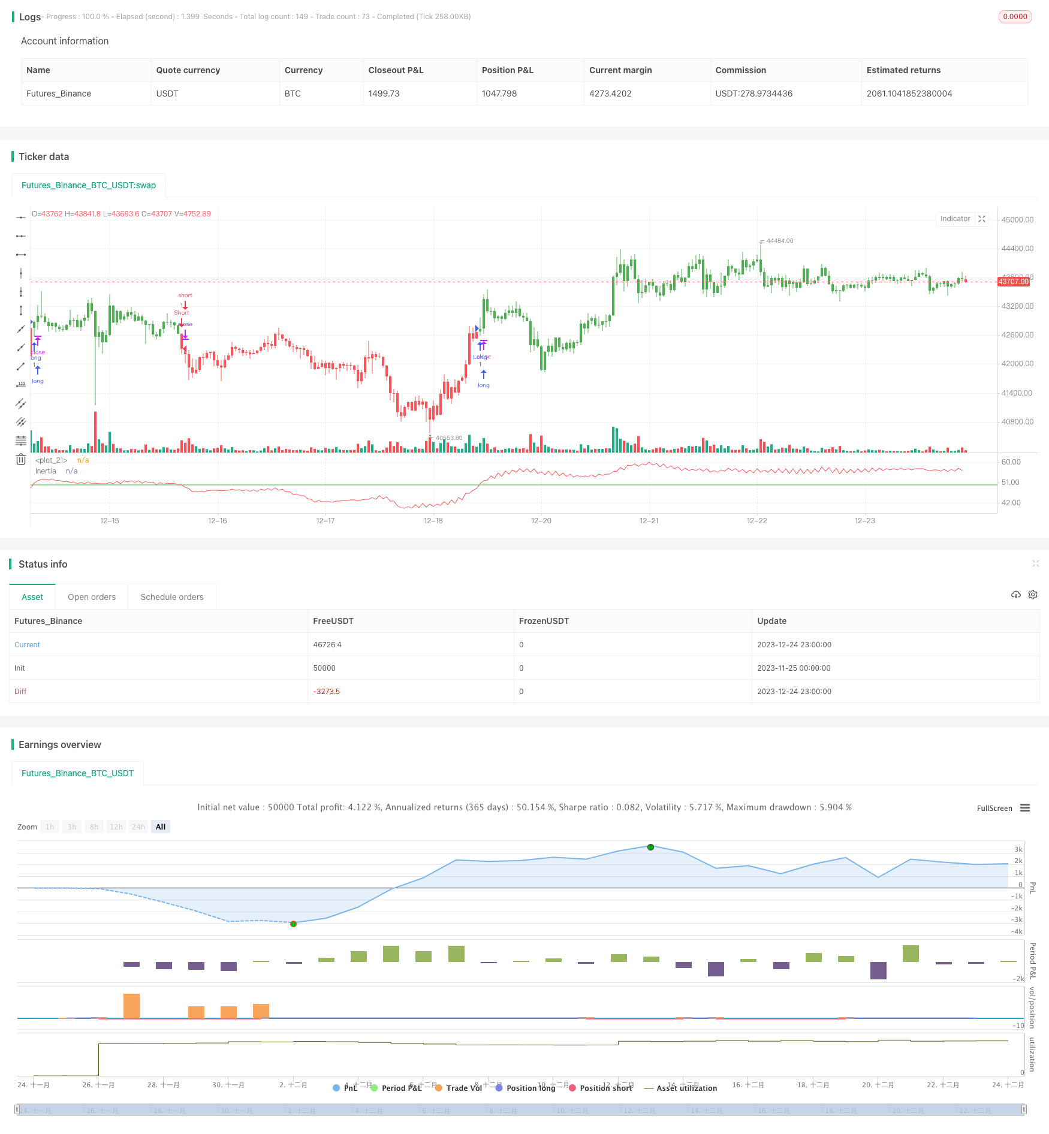Image resolution: width=1049 pixels, height=1134 pixels.
Task: Select the price line (123) tool
Action: [x=21, y=385]
